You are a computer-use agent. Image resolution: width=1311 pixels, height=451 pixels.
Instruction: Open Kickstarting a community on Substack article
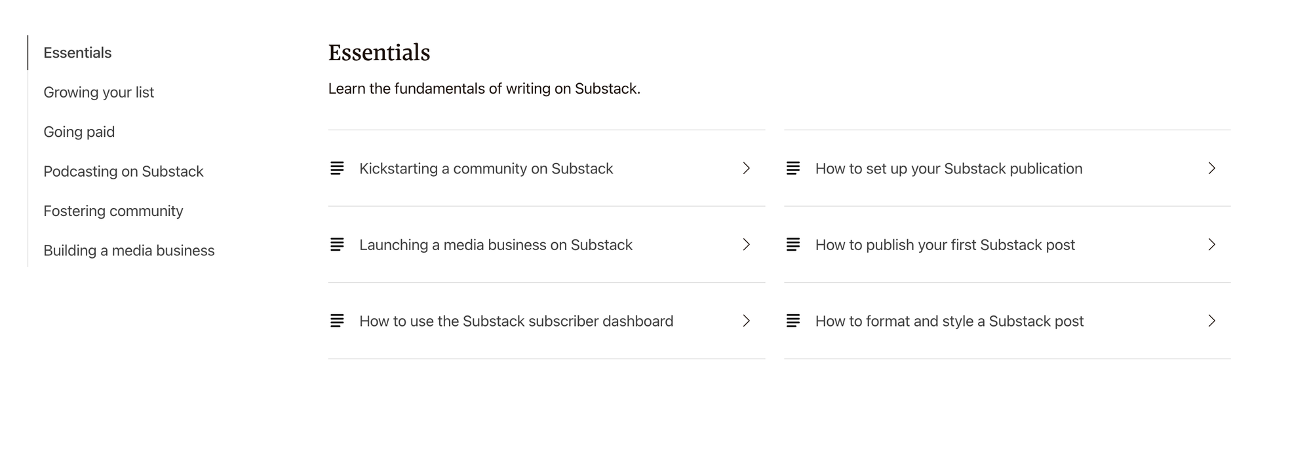(547, 168)
